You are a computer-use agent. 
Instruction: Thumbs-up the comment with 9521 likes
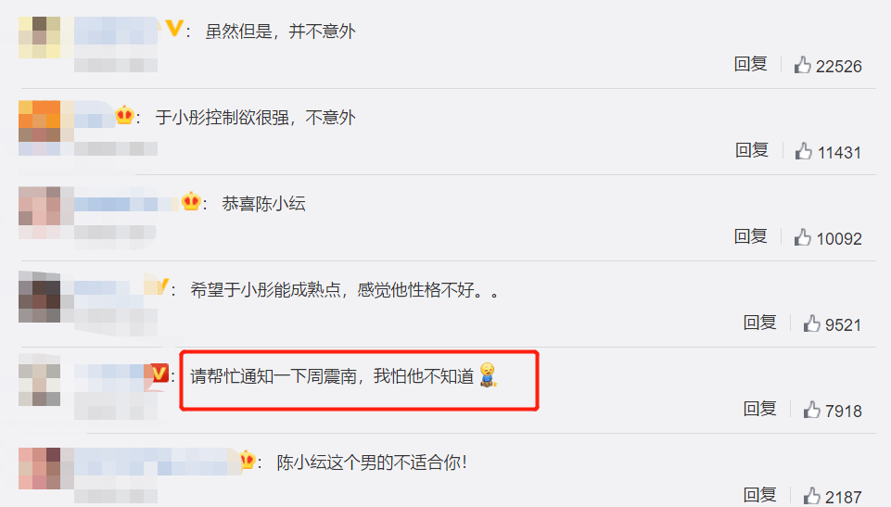click(811, 323)
